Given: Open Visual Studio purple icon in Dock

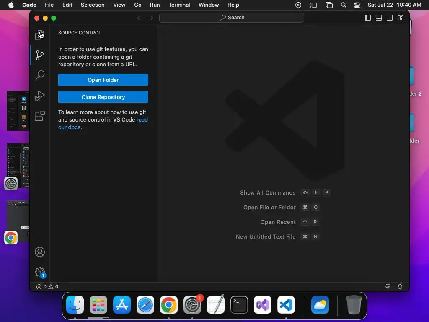Looking at the screenshot, I should click(263, 305).
